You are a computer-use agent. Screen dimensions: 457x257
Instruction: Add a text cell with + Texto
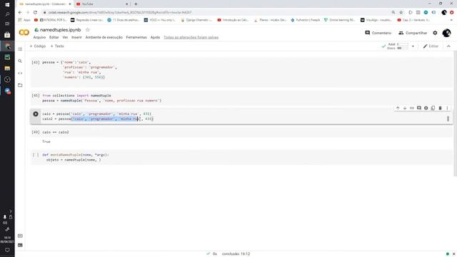[x=57, y=46]
